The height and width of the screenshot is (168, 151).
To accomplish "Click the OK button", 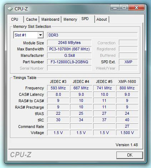I will 130,155.
